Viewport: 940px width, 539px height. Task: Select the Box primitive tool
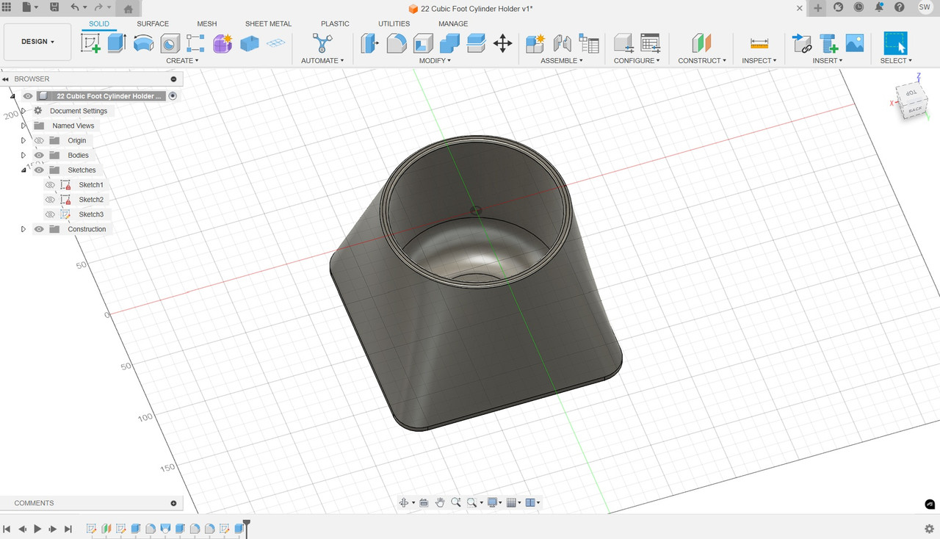click(x=250, y=43)
